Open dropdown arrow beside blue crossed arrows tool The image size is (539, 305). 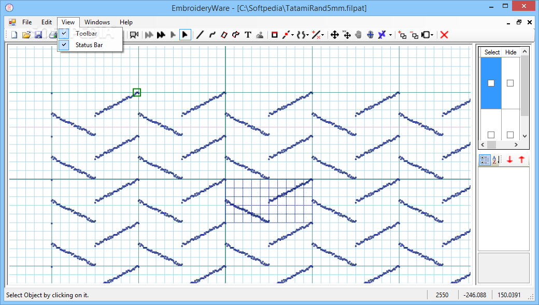[x=390, y=35]
